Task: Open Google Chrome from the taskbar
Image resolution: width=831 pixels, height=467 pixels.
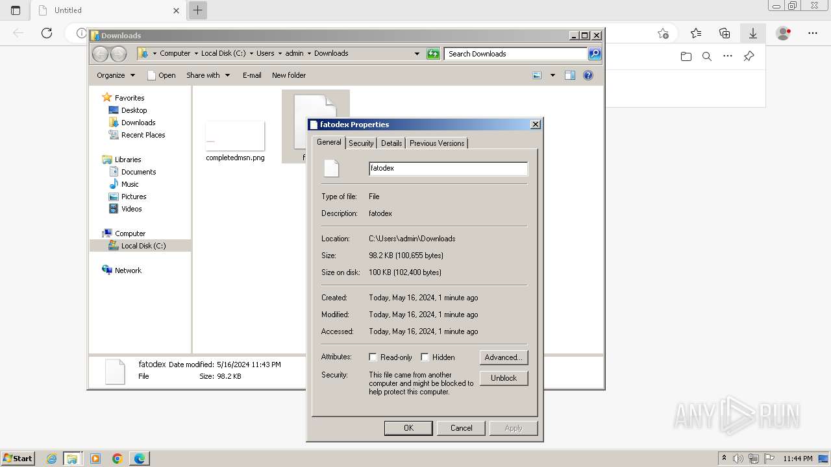Action: tap(117, 459)
